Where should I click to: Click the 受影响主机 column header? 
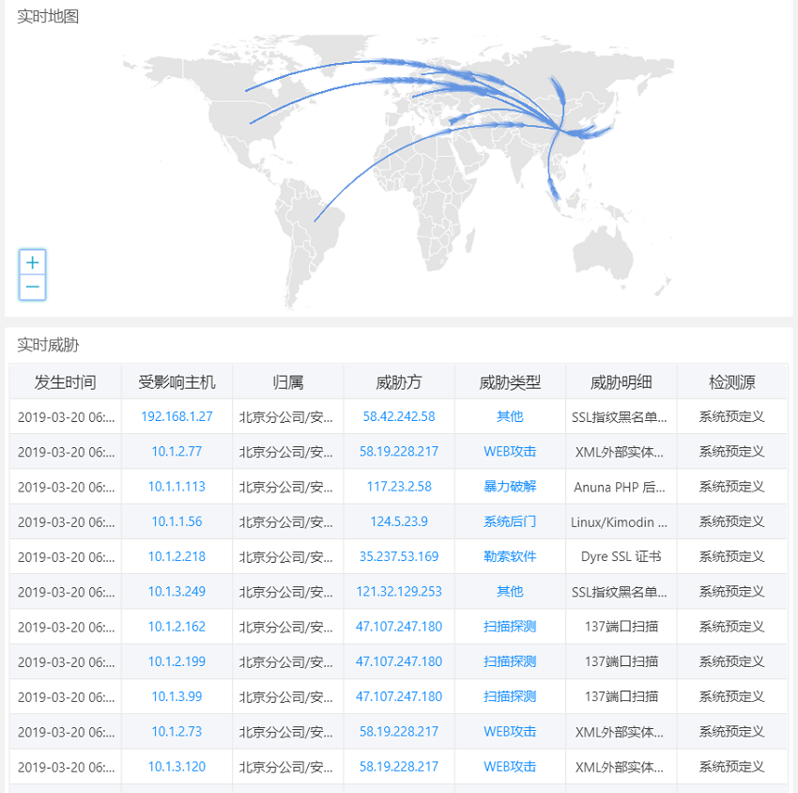click(x=176, y=382)
